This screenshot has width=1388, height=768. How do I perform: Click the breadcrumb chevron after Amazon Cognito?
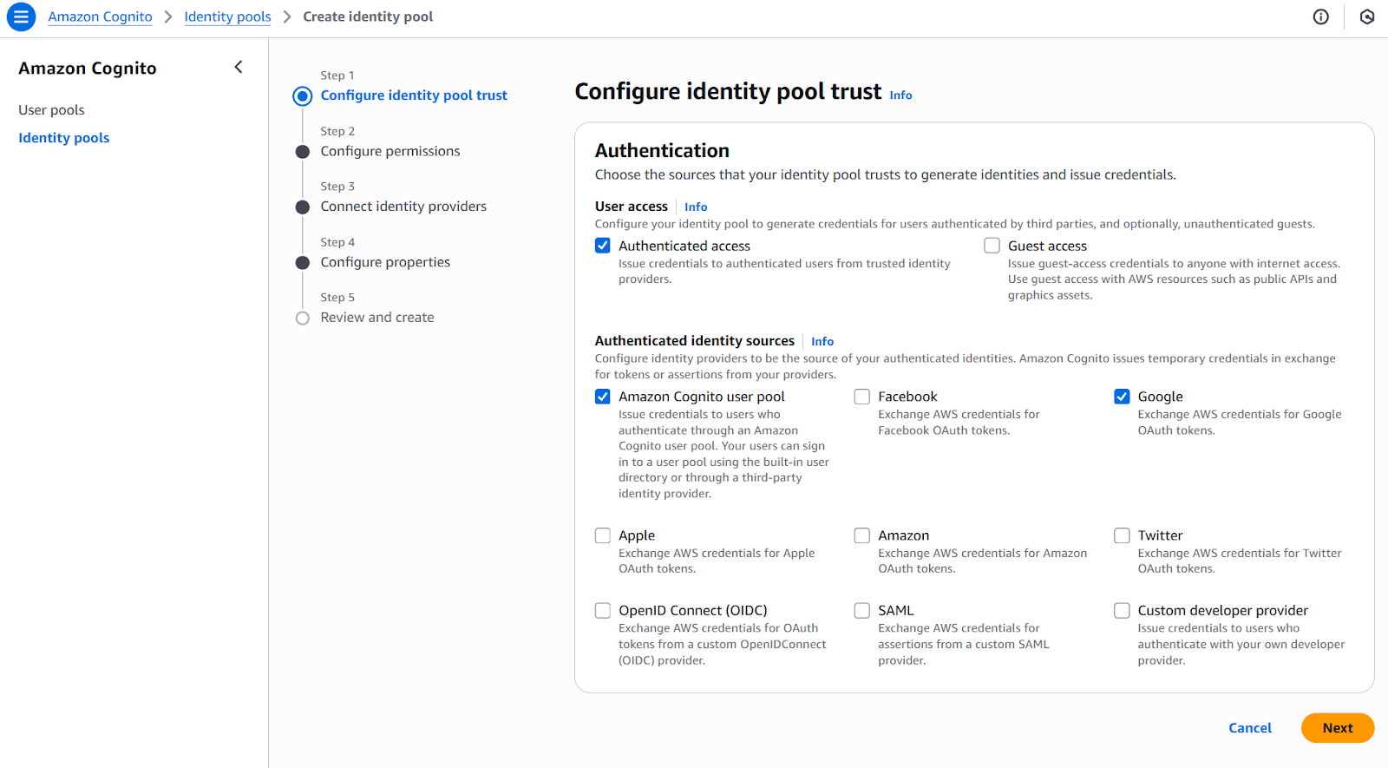coord(167,16)
